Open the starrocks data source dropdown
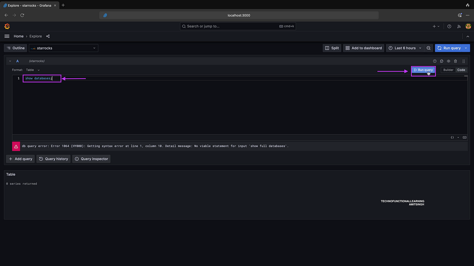Image resolution: width=474 pixels, height=266 pixels. coord(63,48)
